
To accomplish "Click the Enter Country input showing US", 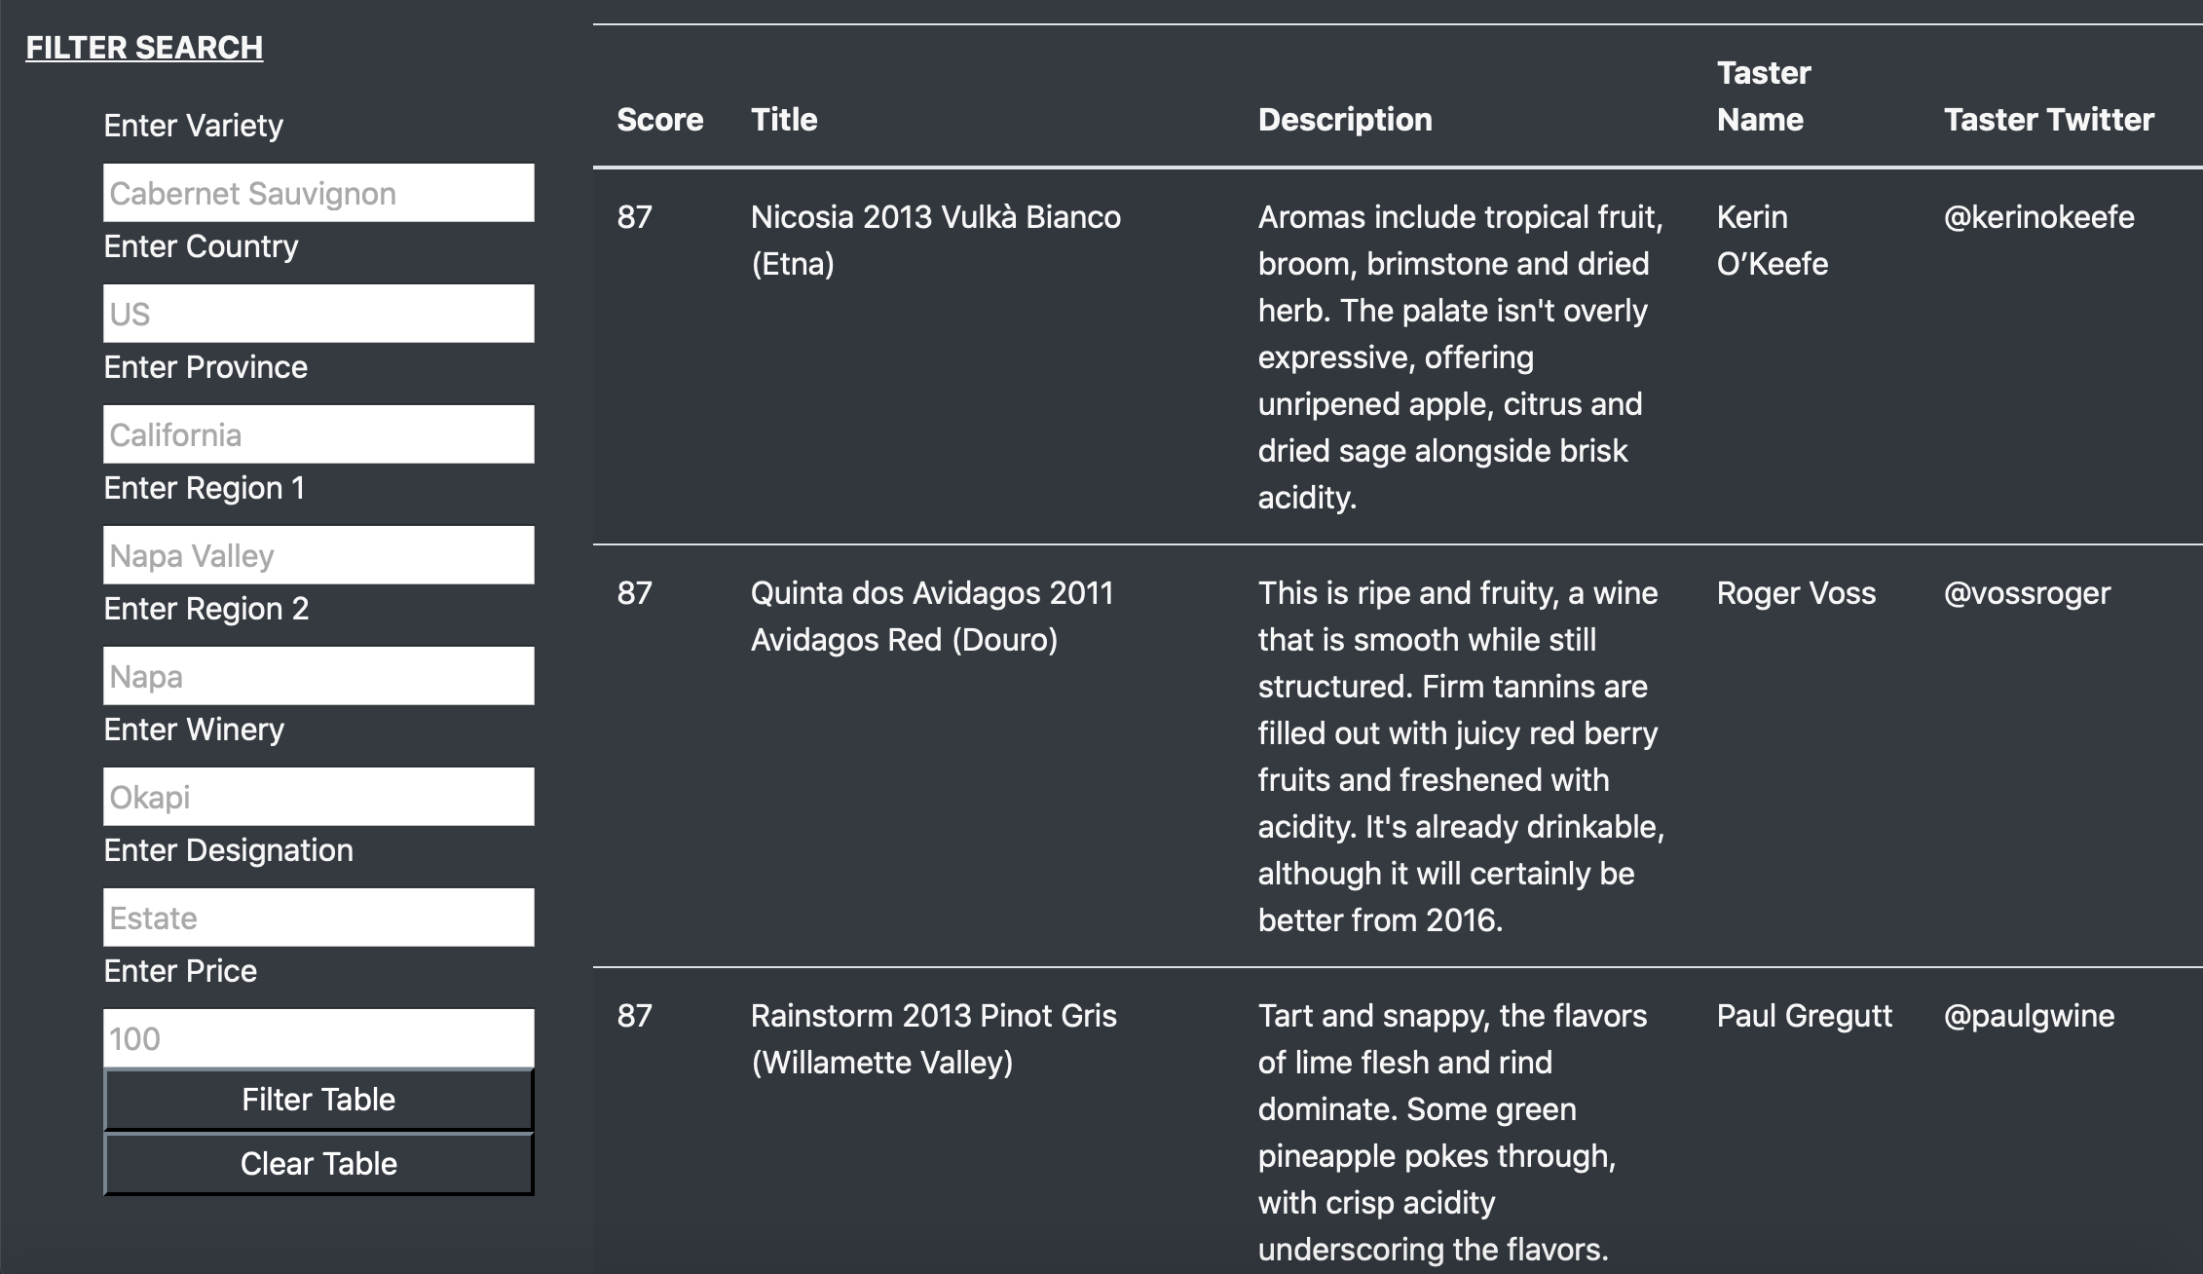I will coord(318,314).
